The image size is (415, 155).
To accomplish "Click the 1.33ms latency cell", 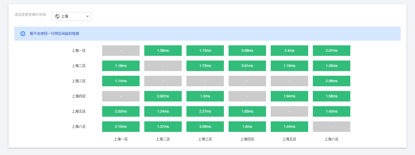I will pyautogui.click(x=332, y=66).
